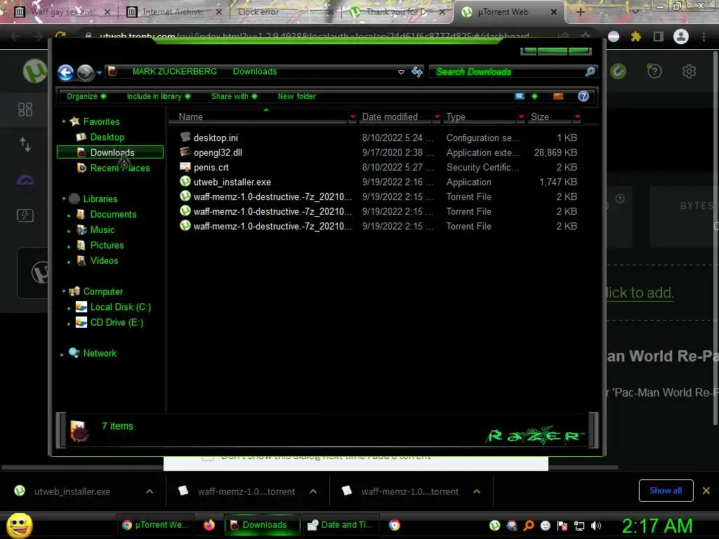Select Local Disk (C:)

coord(120,307)
